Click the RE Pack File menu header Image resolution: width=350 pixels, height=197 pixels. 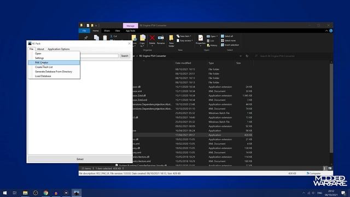[32, 49]
